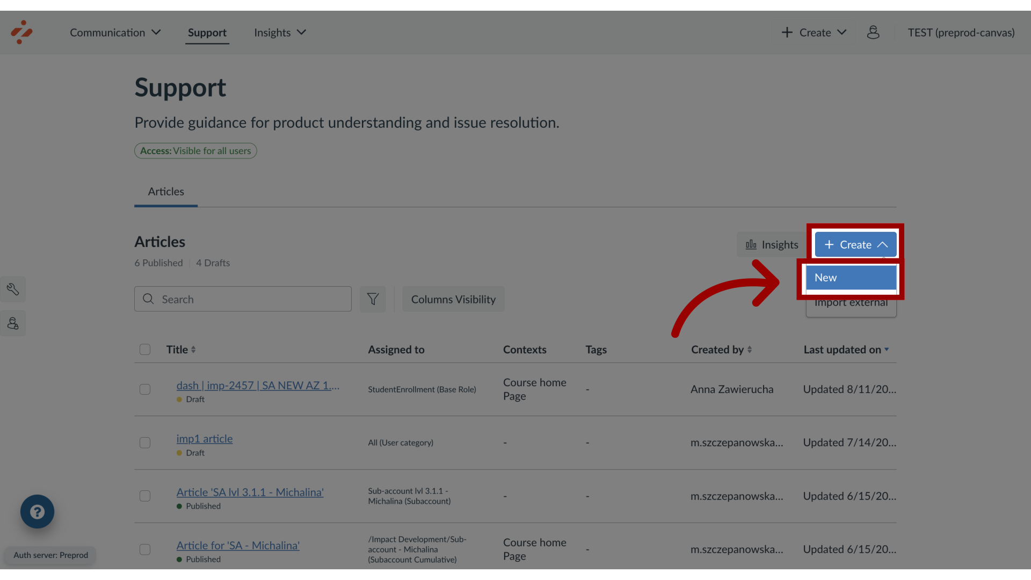Open Article 'SA lvl 3.1.1 - Michalina' link
Viewport: 1031px width, 580px height.
250,492
